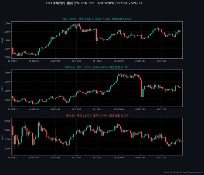Image resolution: width=204 pixels, height=175 pixels.
Task: Click '05-11 21:30' under the OPENAI chart
Action: 161,109
